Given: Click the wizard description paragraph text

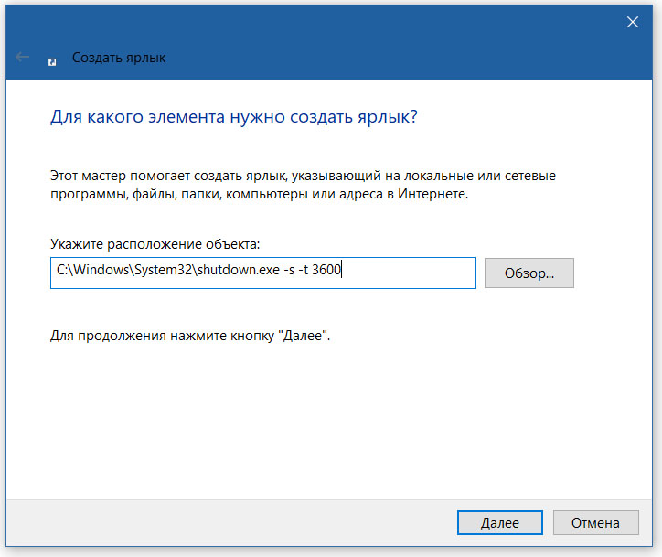Looking at the screenshot, I should pos(303,185).
